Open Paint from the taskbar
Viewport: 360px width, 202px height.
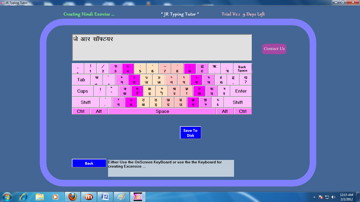pyautogui.click(x=121, y=197)
